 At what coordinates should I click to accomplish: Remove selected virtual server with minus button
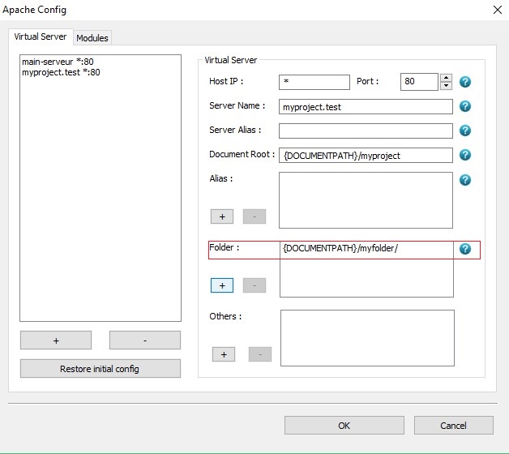(x=144, y=340)
